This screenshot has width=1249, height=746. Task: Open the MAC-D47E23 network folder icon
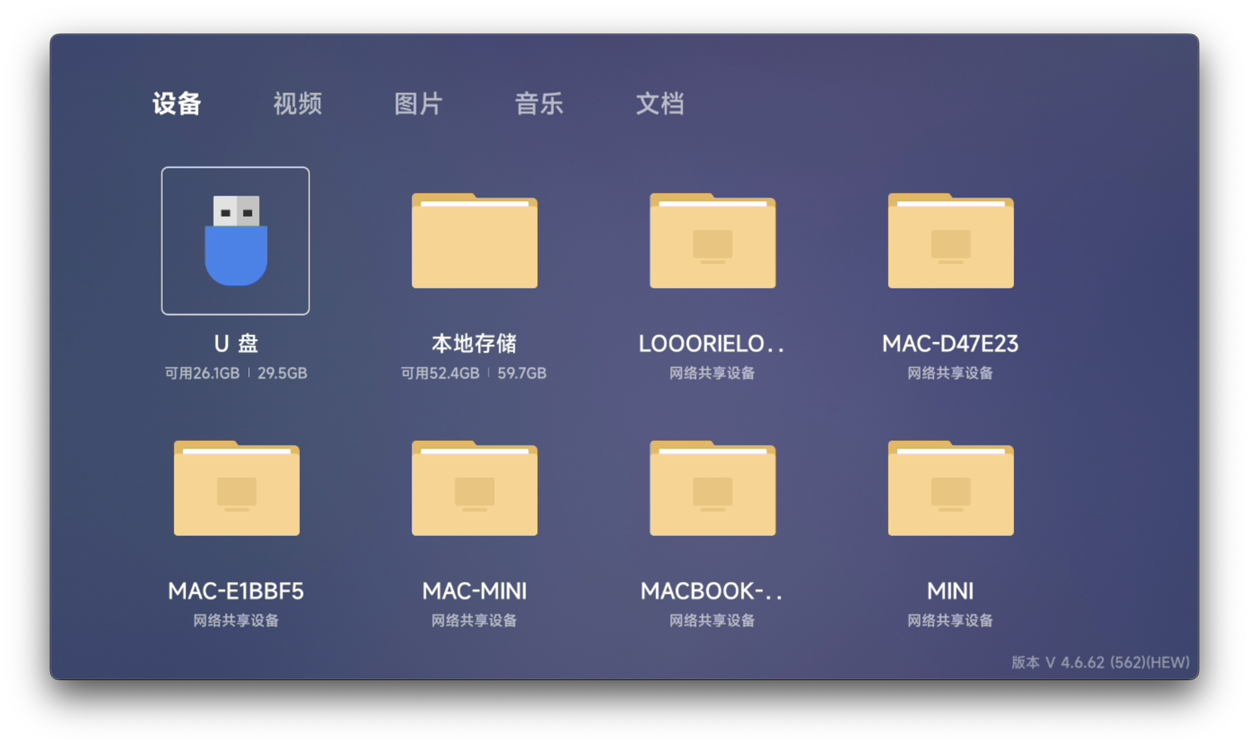[x=950, y=241]
